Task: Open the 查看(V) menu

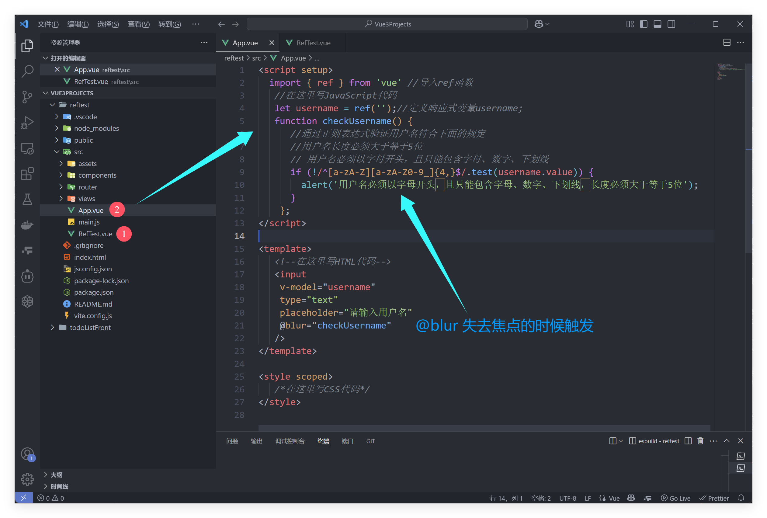Action: [138, 24]
